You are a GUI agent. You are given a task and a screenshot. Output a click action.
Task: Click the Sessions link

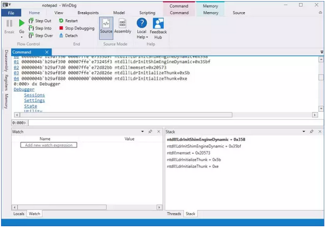pos(34,95)
